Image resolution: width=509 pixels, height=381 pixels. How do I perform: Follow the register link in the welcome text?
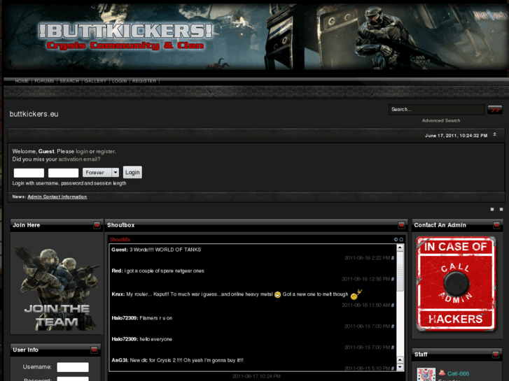(105, 152)
